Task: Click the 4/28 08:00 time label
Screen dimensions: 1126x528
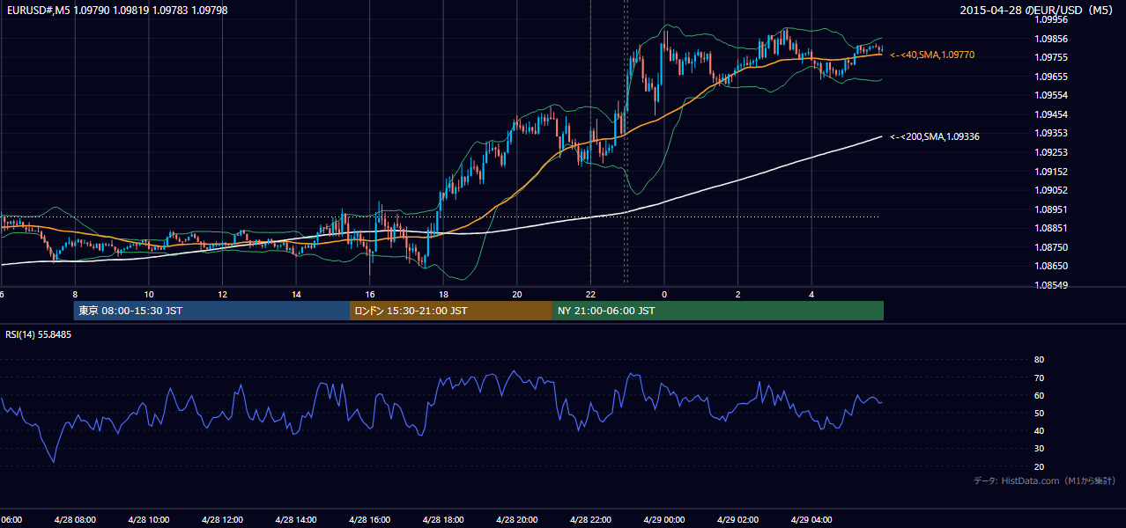Action: tap(74, 519)
